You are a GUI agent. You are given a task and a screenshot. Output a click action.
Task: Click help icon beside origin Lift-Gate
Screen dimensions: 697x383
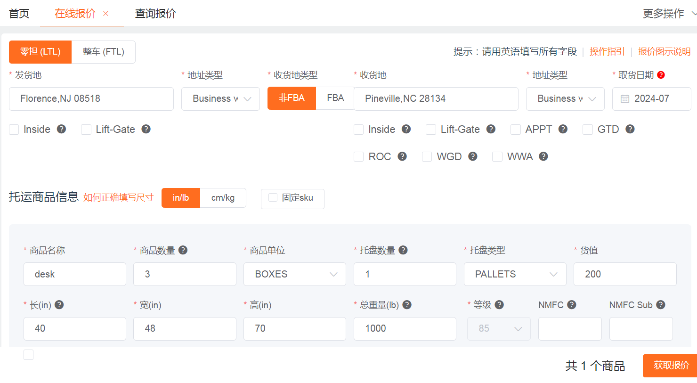(146, 129)
